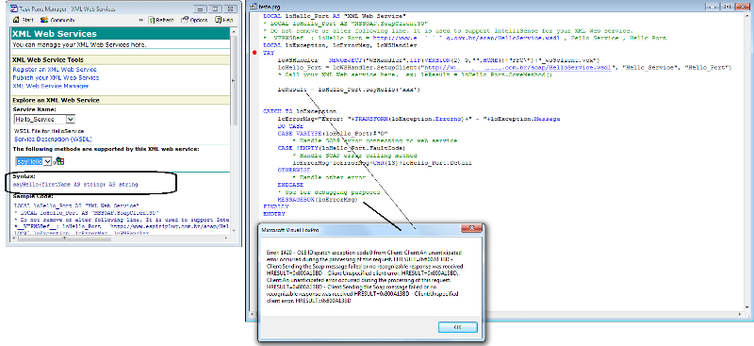Click the 'XML Web Service Tools' heading
The image size is (754, 346).
(x=48, y=59)
